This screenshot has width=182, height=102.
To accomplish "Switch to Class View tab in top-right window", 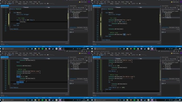I will tap(177, 27).
